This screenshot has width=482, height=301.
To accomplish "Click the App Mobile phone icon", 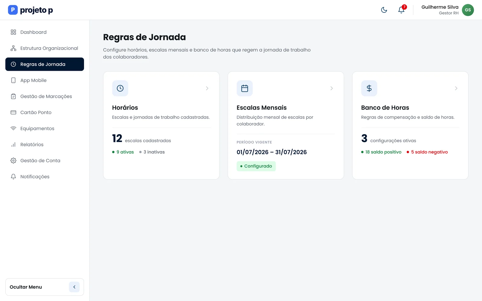I will (13, 80).
